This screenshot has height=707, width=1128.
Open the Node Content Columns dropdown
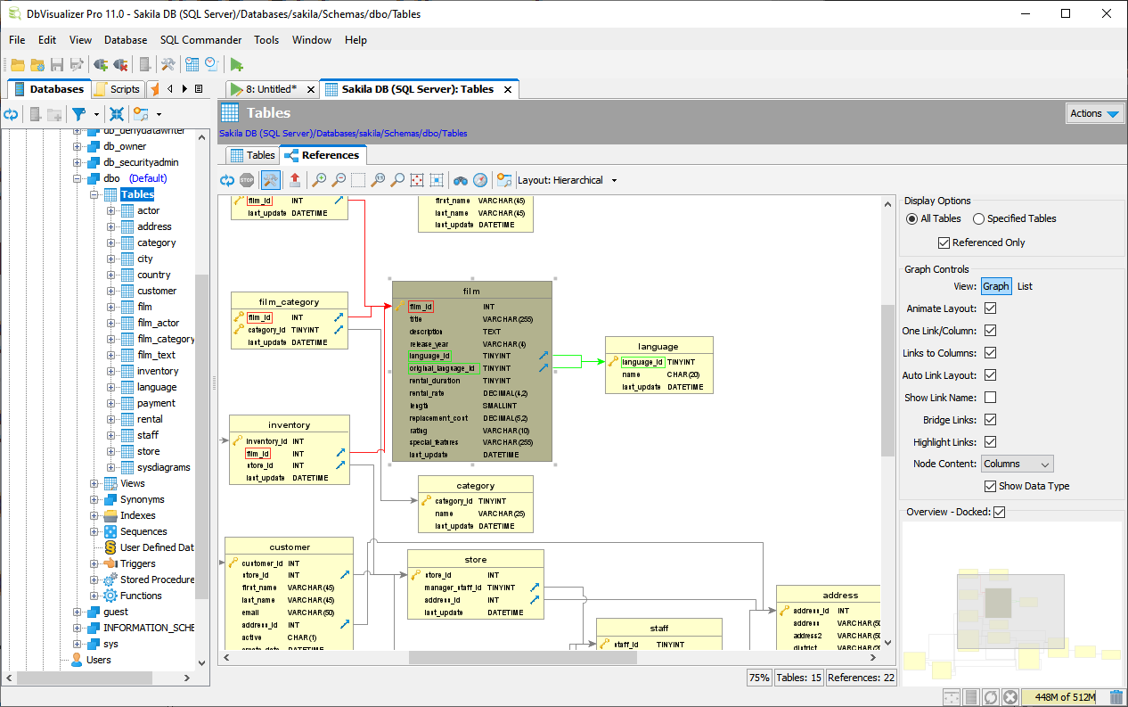tap(1017, 464)
